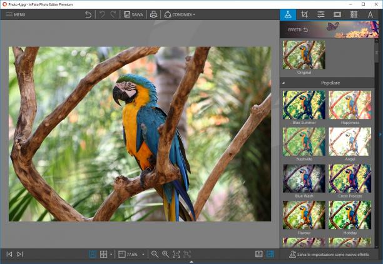Set zoom to 1:1 actual size
Viewport: 383px width, 264px height.
click(176, 254)
